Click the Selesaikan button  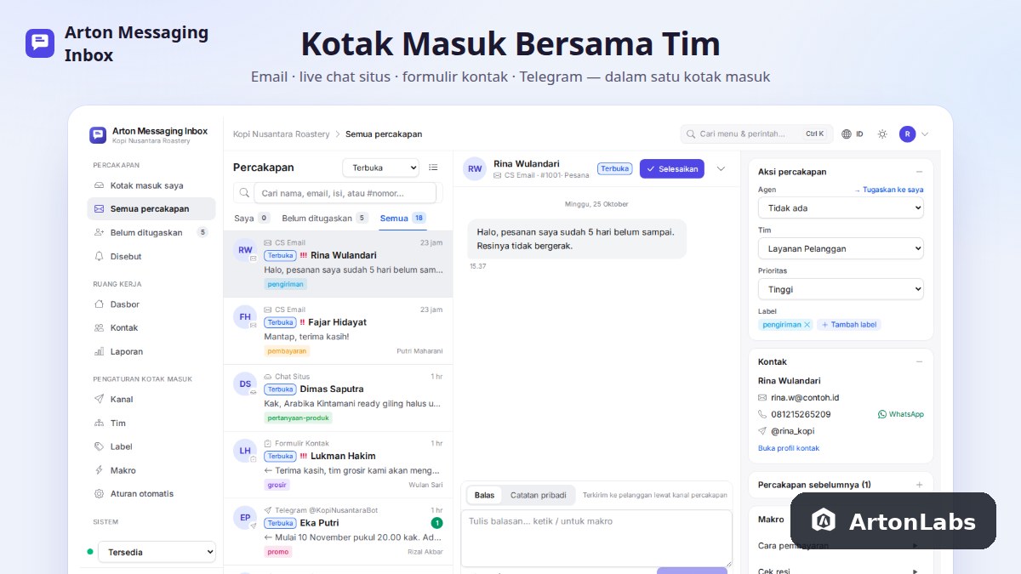click(x=673, y=168)
